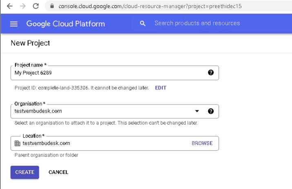Create the new project
This screenshot has height=189, width=292.
tap(25, 172)
